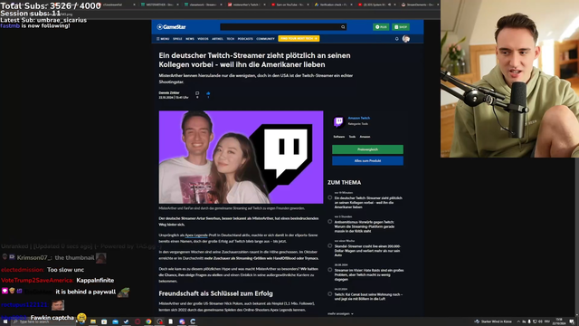Switch to the MISTERARTHER browser tab

159,5
